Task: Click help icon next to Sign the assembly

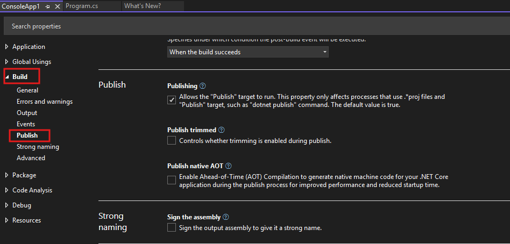Action: click(225, 217)
